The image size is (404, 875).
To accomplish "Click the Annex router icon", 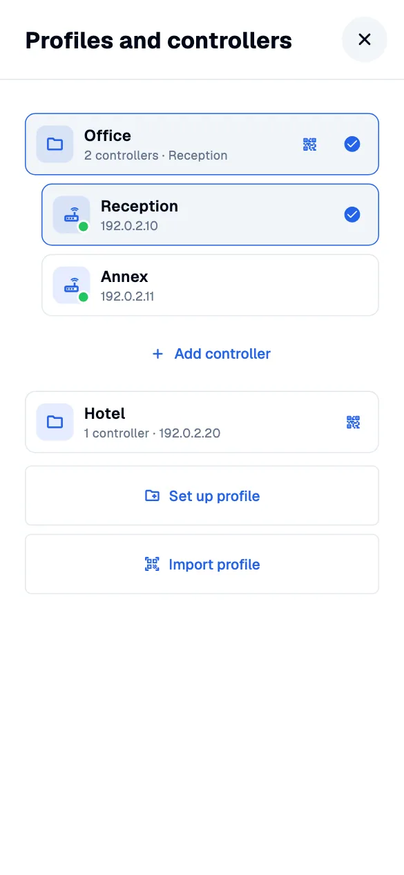I will [72, 285].
